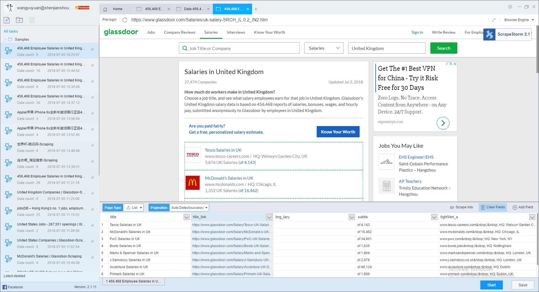Click the user avatar icon

[x=9, y=8]
